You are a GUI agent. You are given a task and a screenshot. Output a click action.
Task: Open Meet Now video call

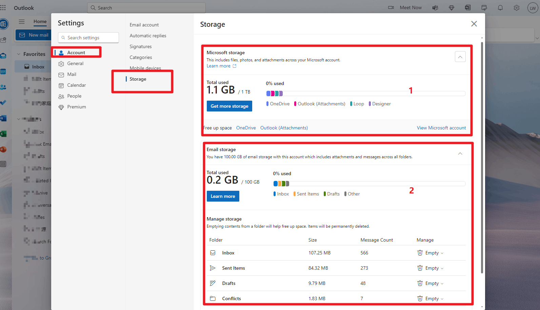(x=405, y=7)
